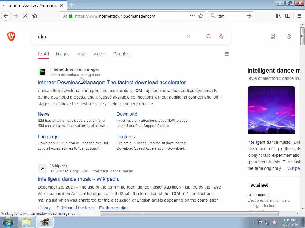Open the rerank results icon next to settings gear
Image resolution: width=305 pixels, height=228 pixels.
[273, 37]
